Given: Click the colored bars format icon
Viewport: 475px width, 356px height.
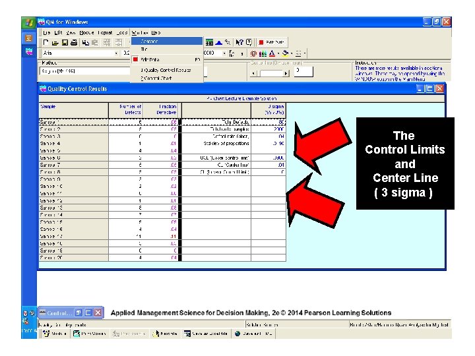Looking at the screenshot, I should tap(263, 53).
